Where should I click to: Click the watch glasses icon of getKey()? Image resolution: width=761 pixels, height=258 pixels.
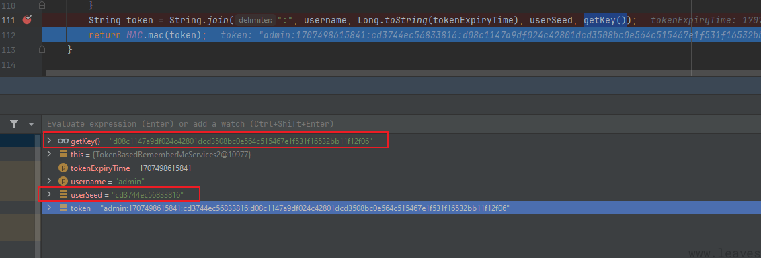tap(63, 141)
